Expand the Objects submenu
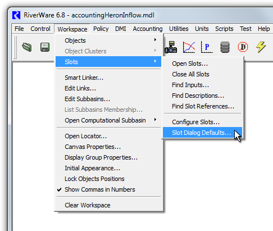Image resolution: width=273 pixels, height=231 pixels. [108, 40]
